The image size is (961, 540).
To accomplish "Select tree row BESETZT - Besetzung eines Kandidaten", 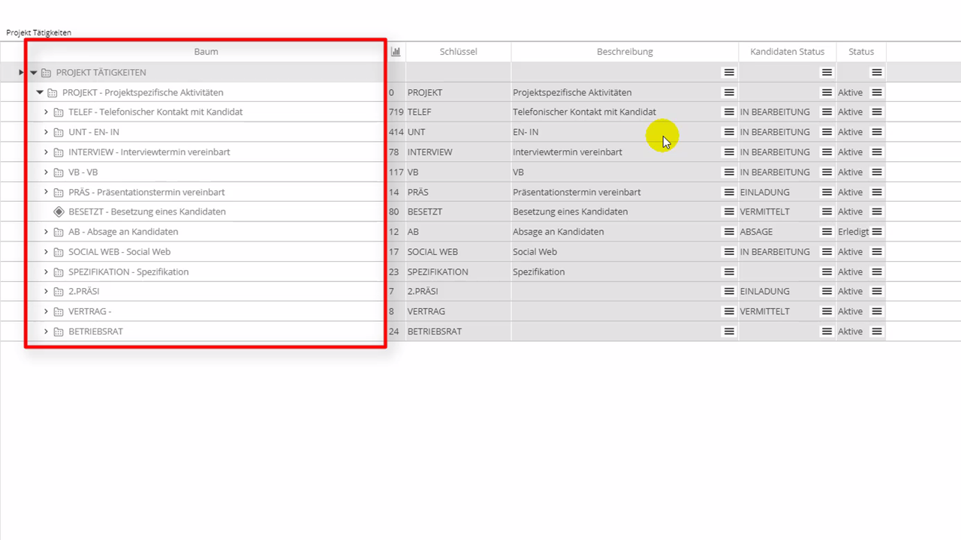I will [147, 211].
